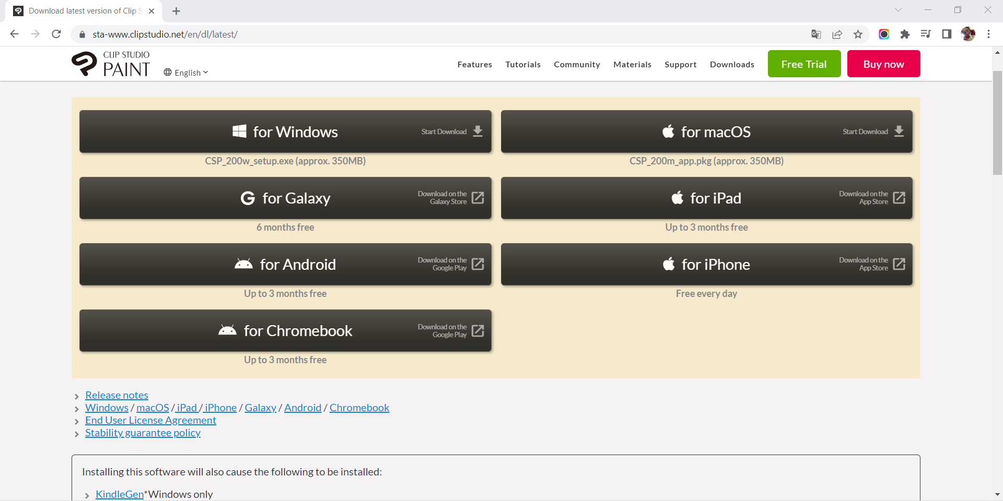Open the Release notes link
The image size is (1003, 501).
(116, 395)
